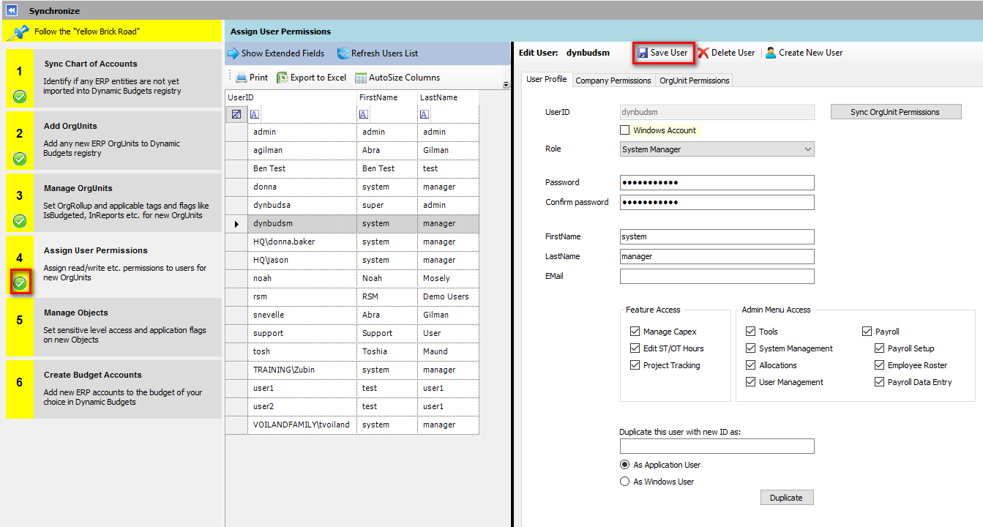The height and width of the screenshot is (527, 983).
Task: Uncheck the Manage Capex checkbox
Action: (x=635, y=332)
